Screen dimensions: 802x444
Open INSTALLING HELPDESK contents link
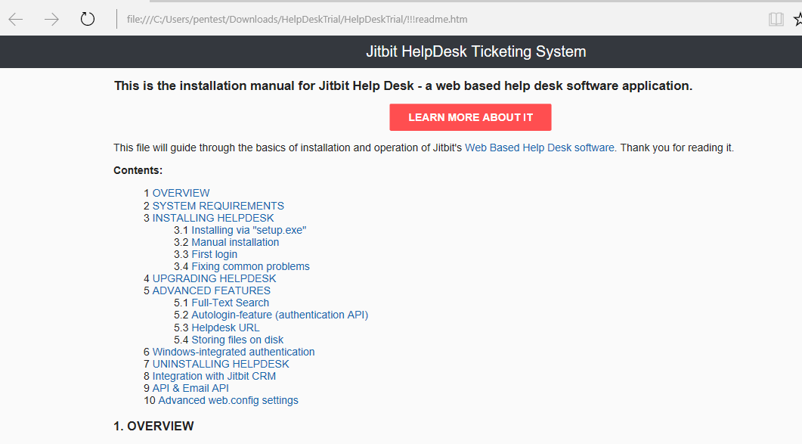(x=212, y=218)
